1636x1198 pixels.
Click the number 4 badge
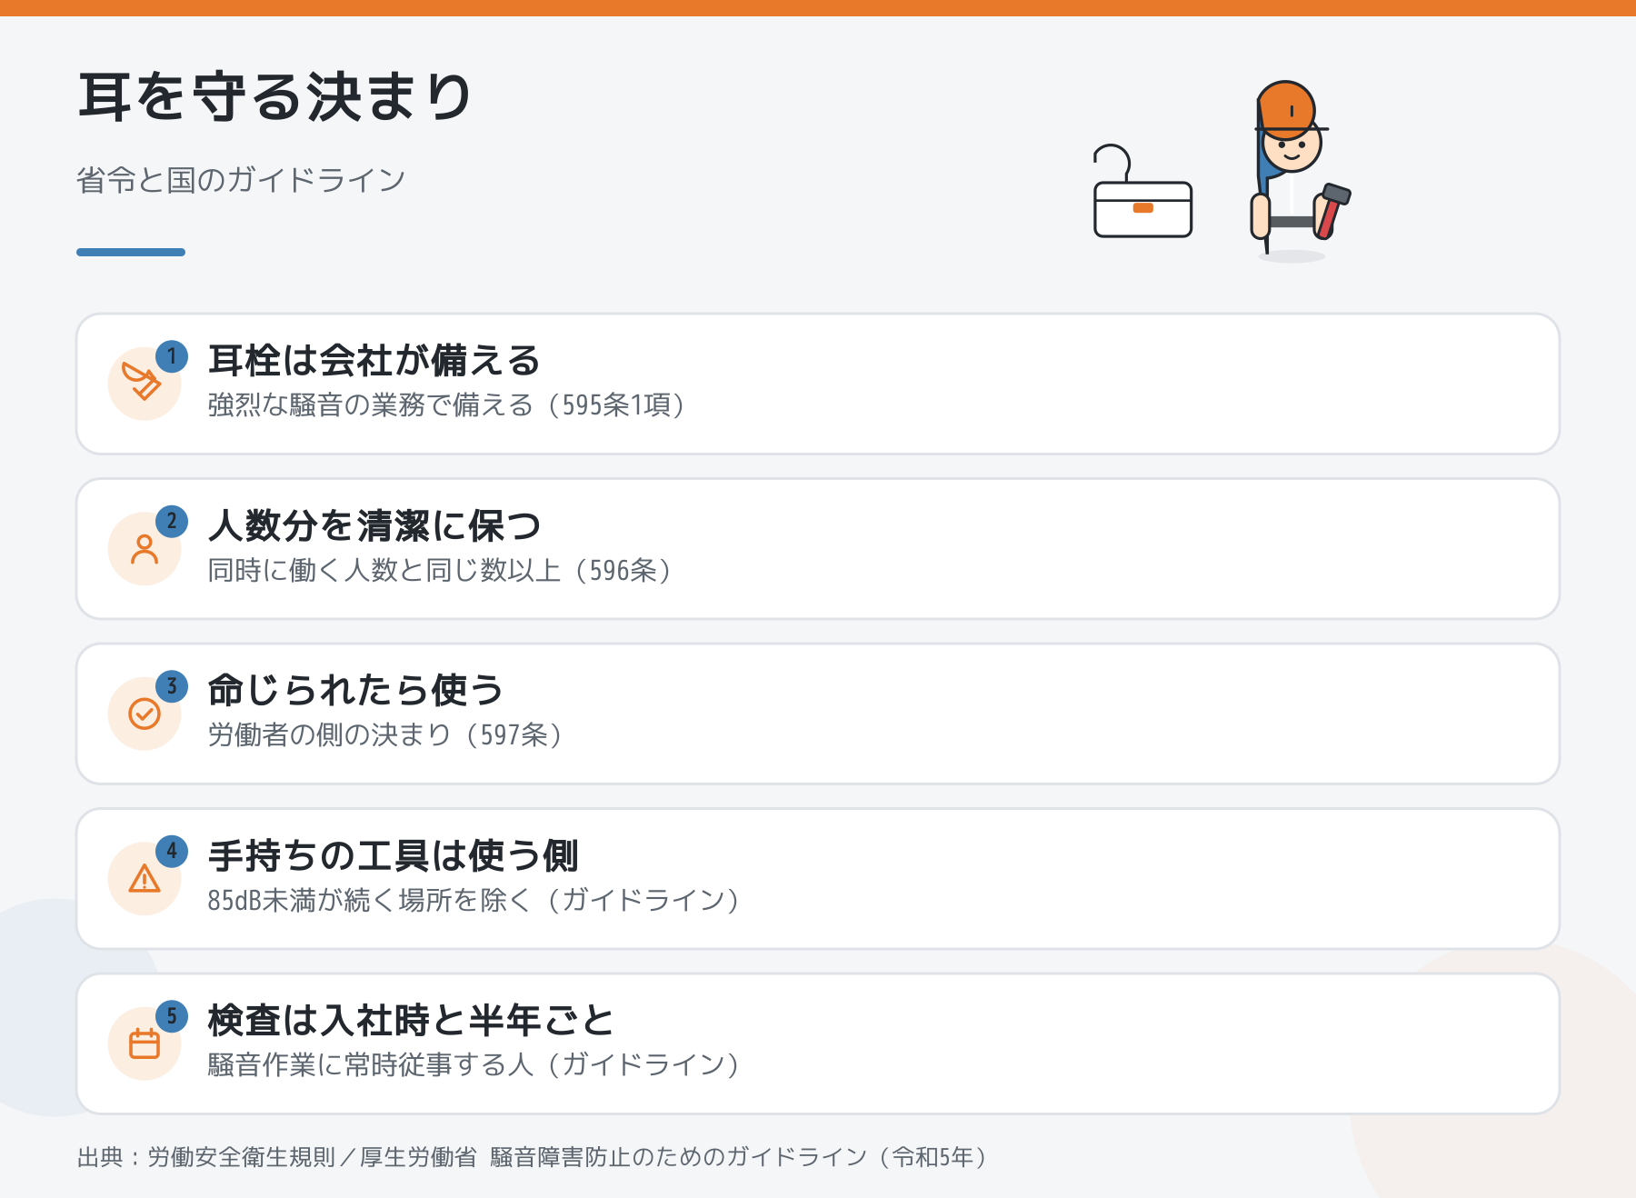click(x=172, y=852)
